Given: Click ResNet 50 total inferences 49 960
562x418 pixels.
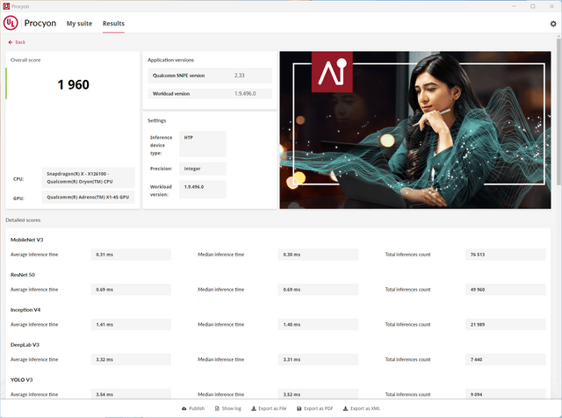Looking at the screenshot, I should (506, 290).
